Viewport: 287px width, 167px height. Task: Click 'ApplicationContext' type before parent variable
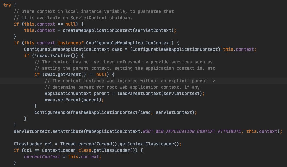coord(68,94)
